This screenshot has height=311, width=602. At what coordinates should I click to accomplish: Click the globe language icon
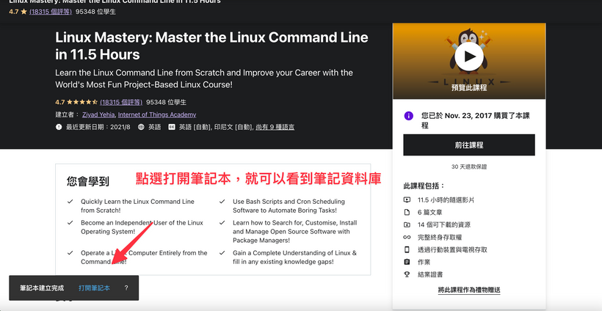tap(141, 127)
